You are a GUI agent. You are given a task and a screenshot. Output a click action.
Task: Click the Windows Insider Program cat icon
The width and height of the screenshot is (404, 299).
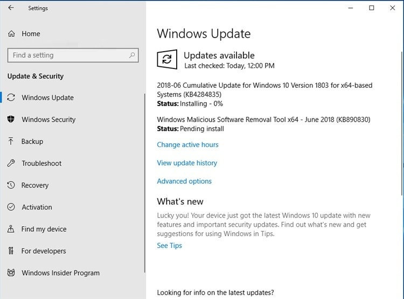[x=11, y=273]
